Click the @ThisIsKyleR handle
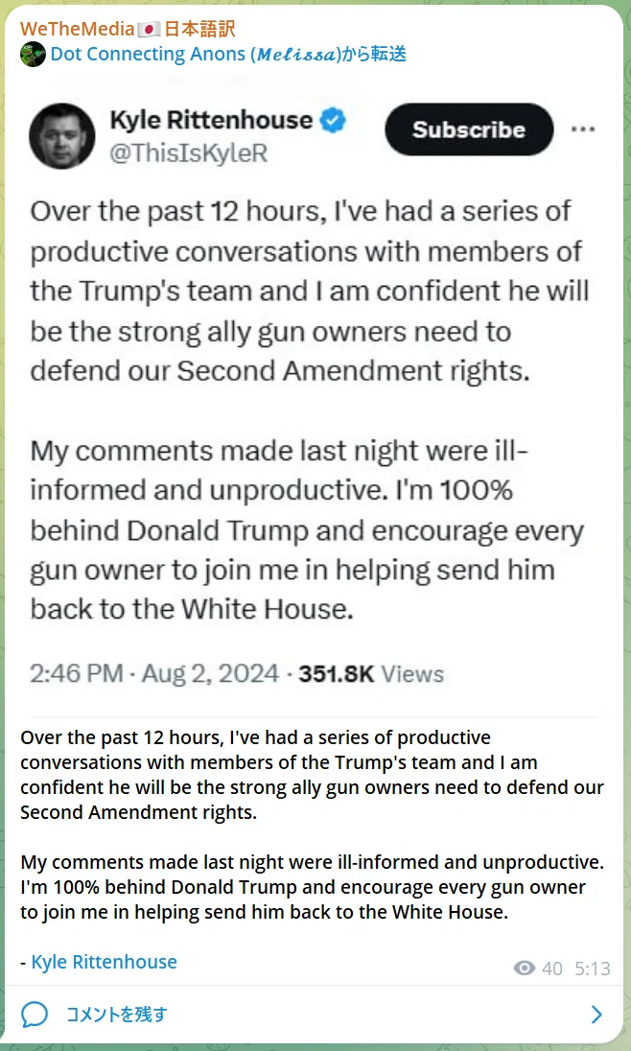 188,153
